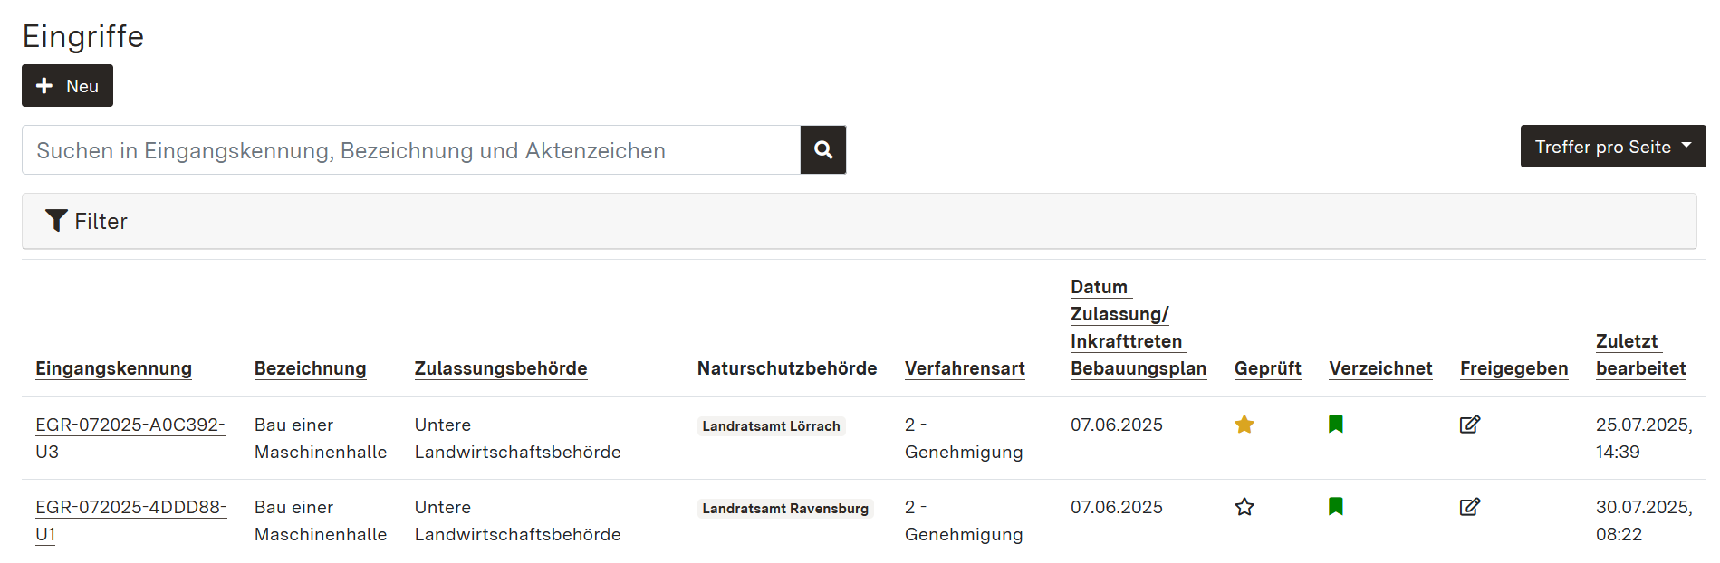Image resolution: width=1720 pixels, height=563 pixels.
Task: Open entry EGR-072025-4DDD88-U1
Action: 130,508
